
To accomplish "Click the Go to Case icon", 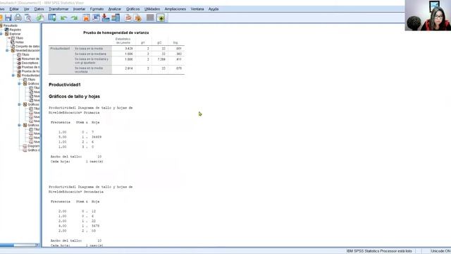I will coord(96,18).
